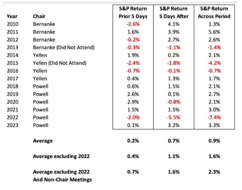Click the Yellen (Did Not Attend) cell
The width and height of the screenshot is (242, 190).
(60, 63)
